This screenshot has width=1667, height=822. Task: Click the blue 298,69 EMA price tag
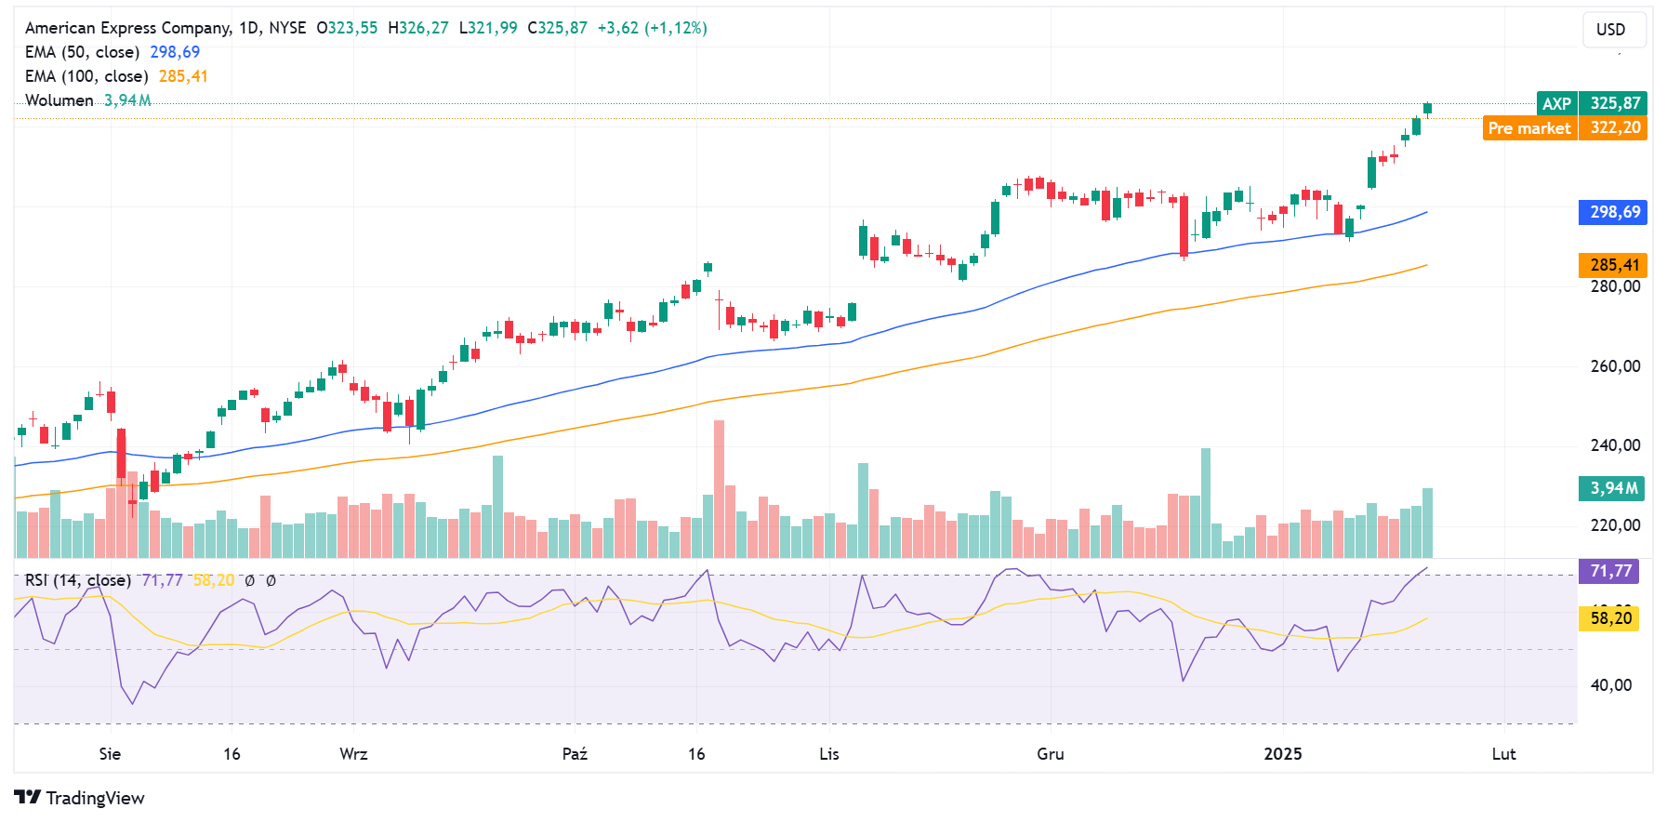(1613, 212)
